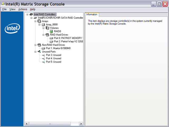Click the Array_0000 icon
Screen dimensions: 169x127
[43, 25]
